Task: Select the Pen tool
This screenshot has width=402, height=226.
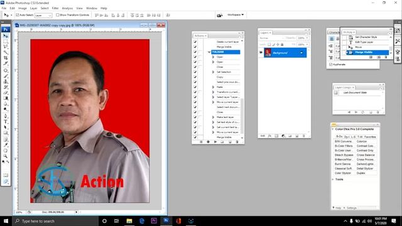Action: [x=6, y=116]
